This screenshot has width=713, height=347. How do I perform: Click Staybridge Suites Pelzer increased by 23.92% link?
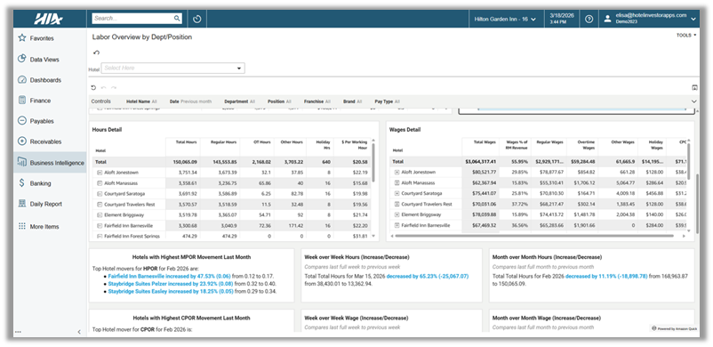point(170,284)
